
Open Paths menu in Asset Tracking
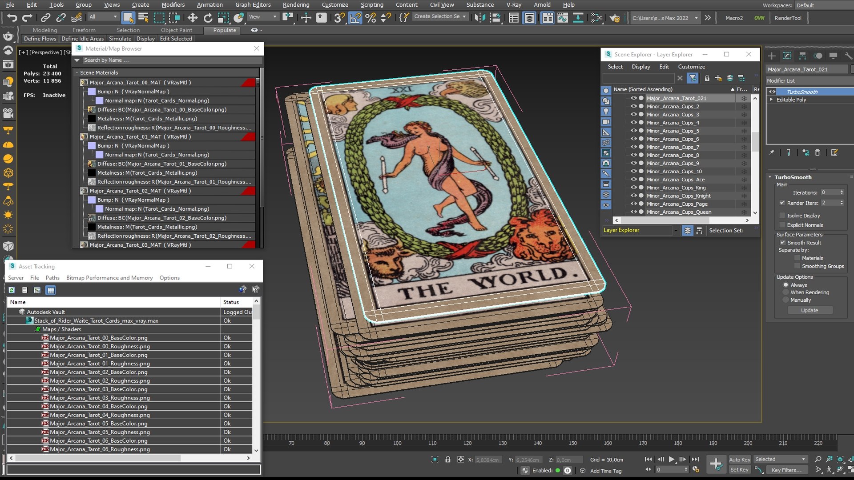52,278
